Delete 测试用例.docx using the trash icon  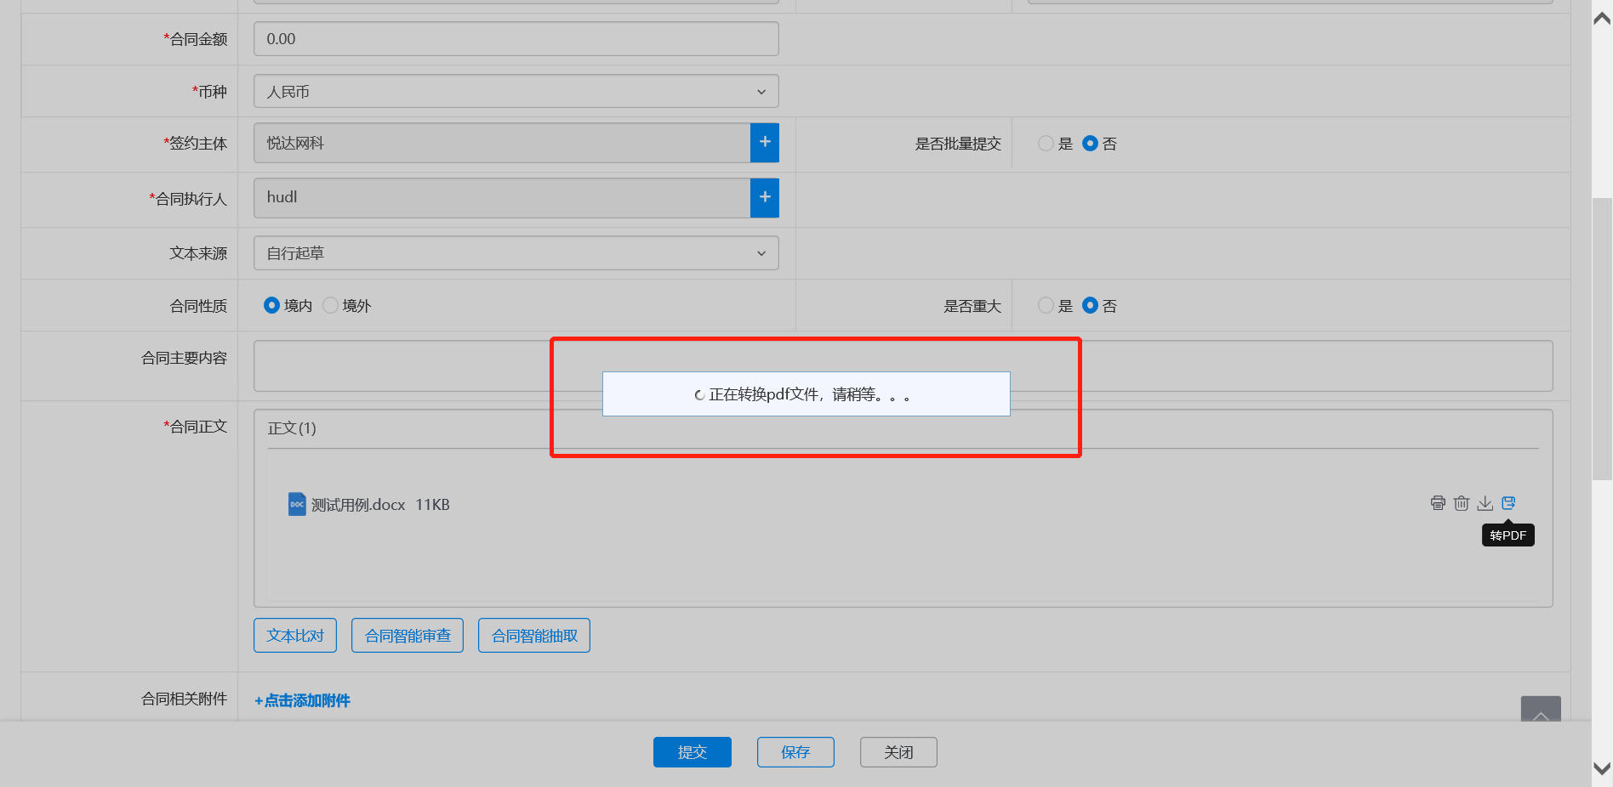(1462, 503)
